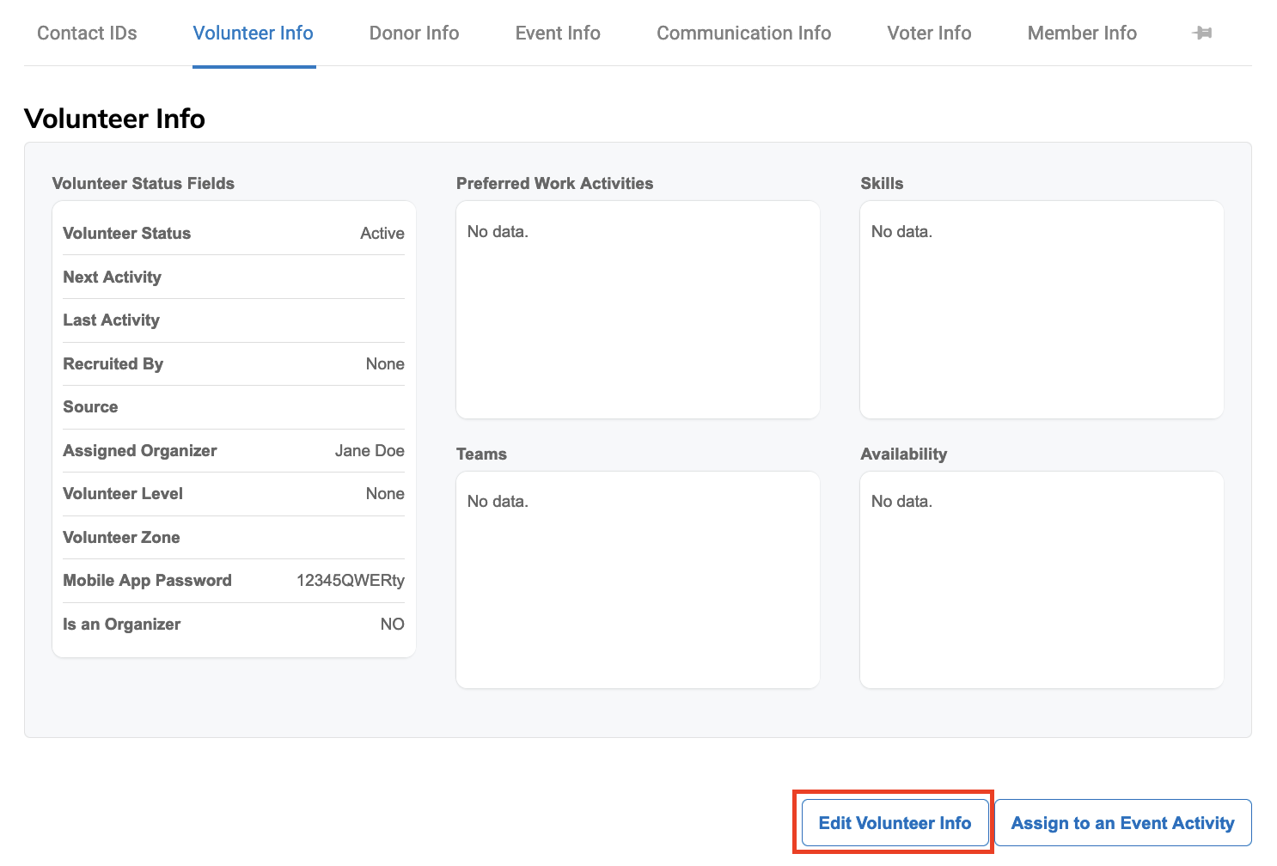Click the pin icon beside Member Info
This screenshot has height=866, width=1277.
click(1202, 33)
